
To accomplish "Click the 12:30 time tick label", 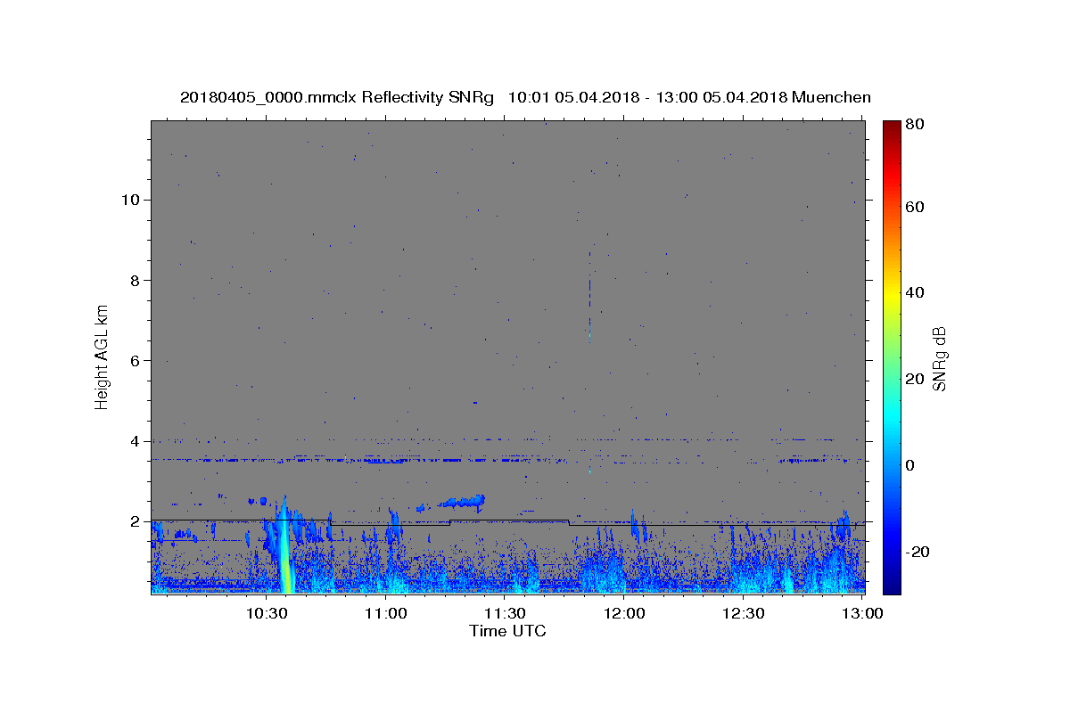I will pos(744,613).
